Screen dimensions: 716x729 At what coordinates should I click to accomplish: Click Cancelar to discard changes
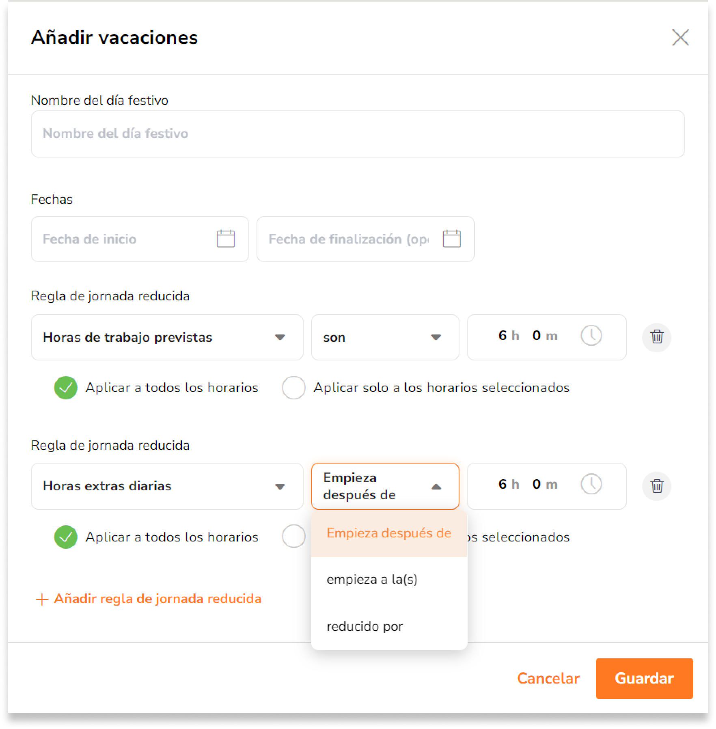point(548,678)
